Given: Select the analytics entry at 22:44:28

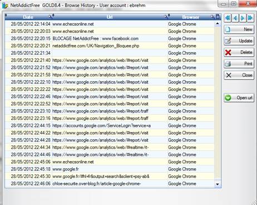Looking at the screenshot, I should point(110,140).
